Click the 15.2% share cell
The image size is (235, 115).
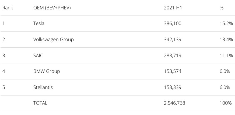pos(226,24)
